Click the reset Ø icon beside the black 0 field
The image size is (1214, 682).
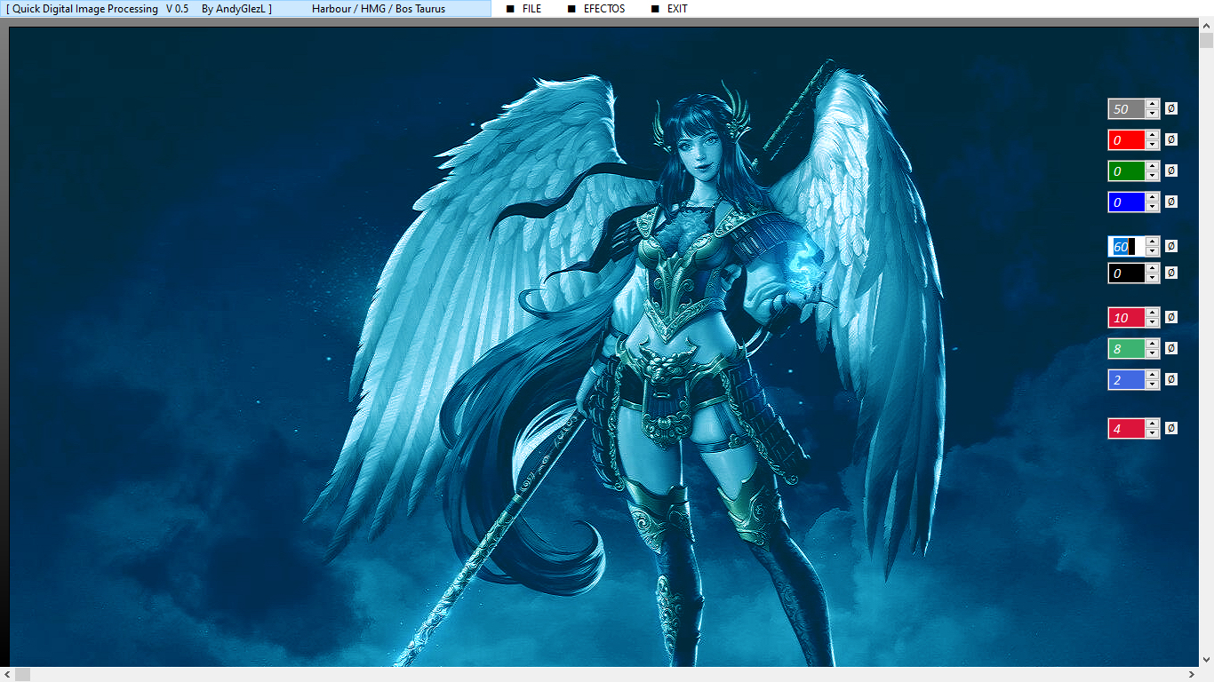pos(1170,273)
